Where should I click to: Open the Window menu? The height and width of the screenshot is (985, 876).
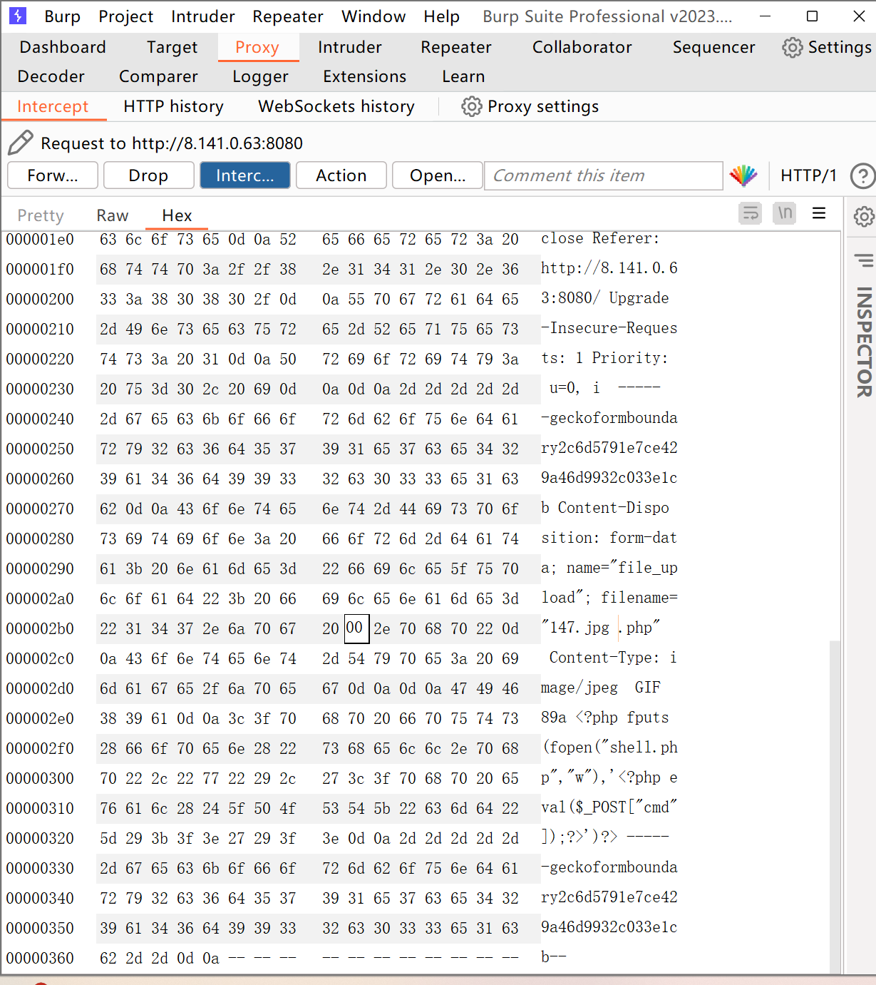373,16
